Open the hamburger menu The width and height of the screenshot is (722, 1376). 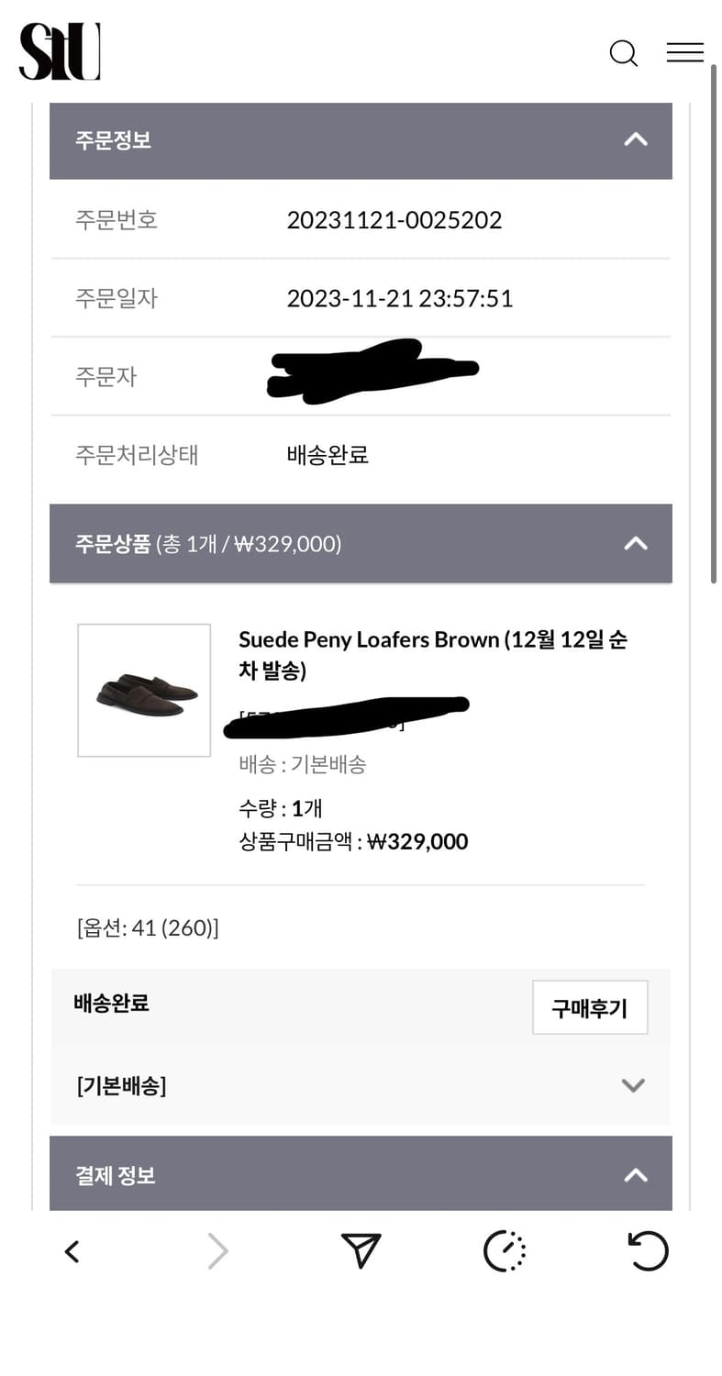[x=684, y=53]
